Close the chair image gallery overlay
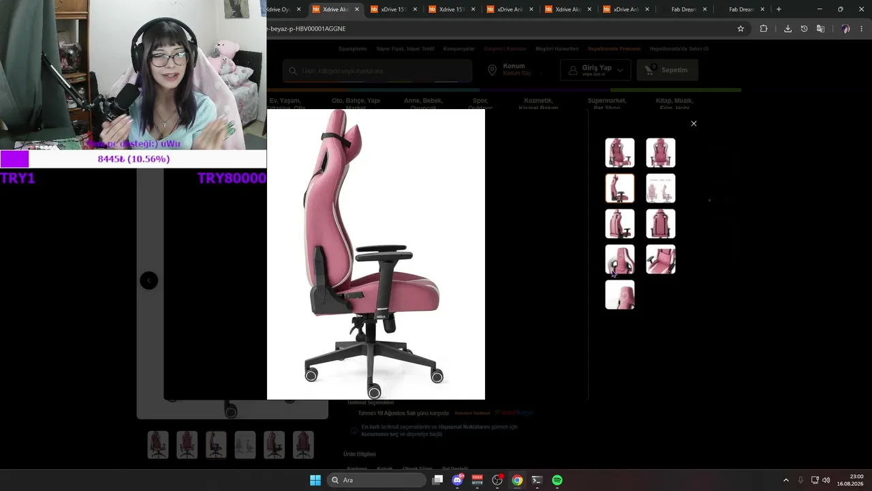Viewport: 872px width, 491px height. click(x=694, y=123)
